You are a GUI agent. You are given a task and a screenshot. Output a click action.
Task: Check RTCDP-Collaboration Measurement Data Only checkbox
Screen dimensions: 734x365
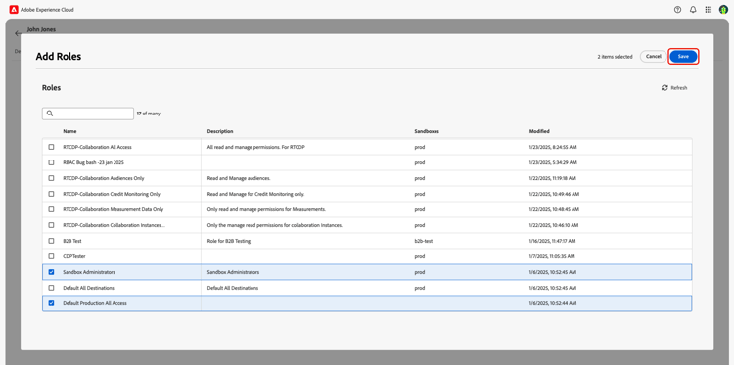(52, 209)
